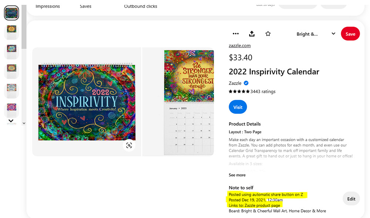This screenshot has width=370, height=218.
Task: Select the first Inspirivity cover thumbnail
Action: point(11,13)
